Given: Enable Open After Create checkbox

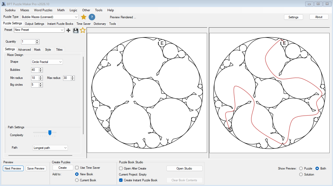Looking at the screenshot, I should pyautogui.click(x=121, y=168).
